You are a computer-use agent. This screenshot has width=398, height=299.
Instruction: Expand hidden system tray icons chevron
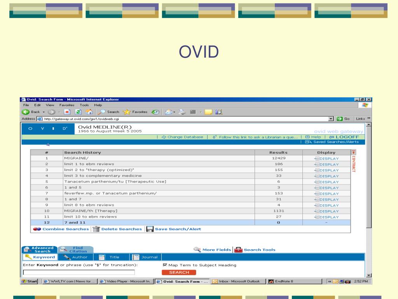330,281
